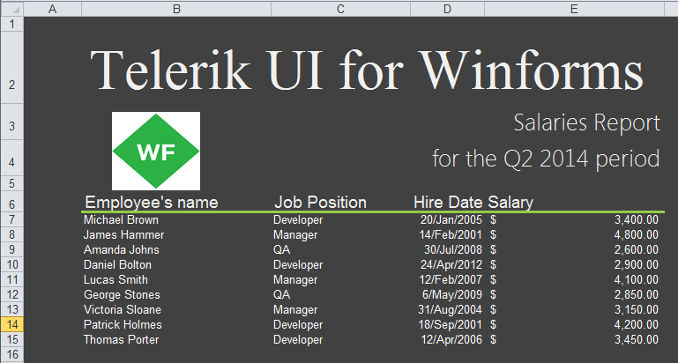Viewport: 678px width, 363px height.
Task: Click the Lucas Smith cell
Action: tap(115, 279)
